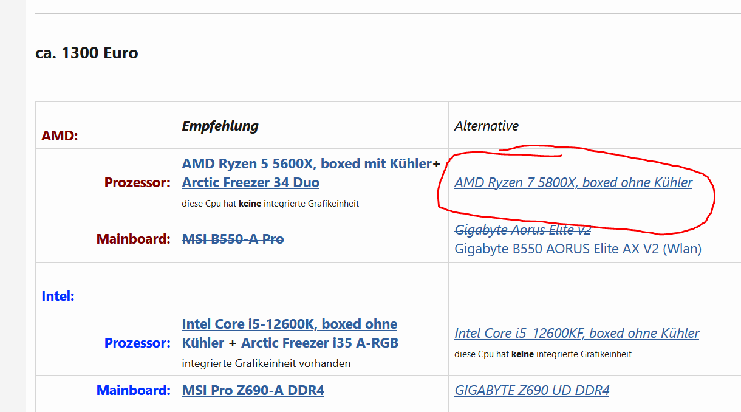Click the 'AMD:' section label
The image size is (741, 412).
[x=60, y=136]
